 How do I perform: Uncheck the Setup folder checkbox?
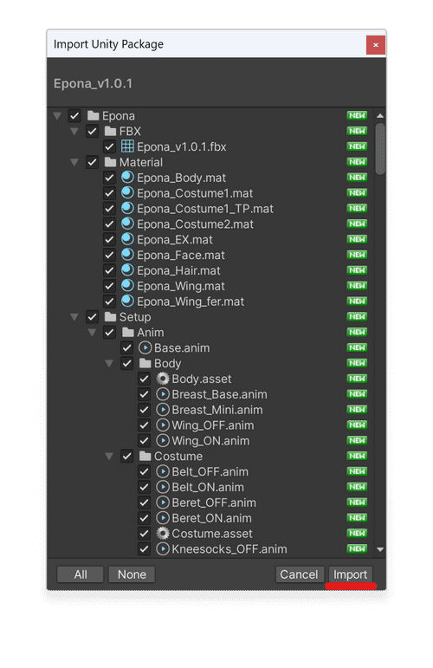click(92, 317)
